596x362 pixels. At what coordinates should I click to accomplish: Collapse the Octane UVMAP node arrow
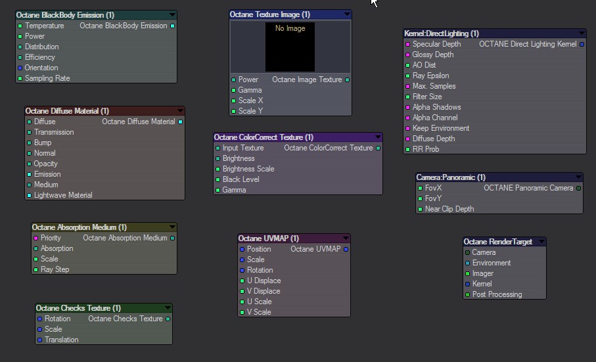(346, 238)
